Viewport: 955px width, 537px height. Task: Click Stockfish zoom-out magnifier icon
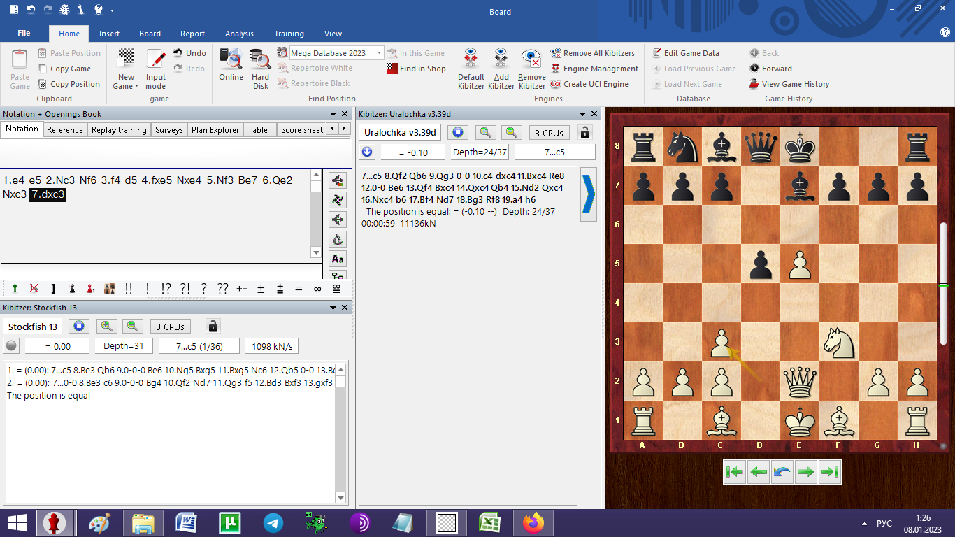(131, 327)
